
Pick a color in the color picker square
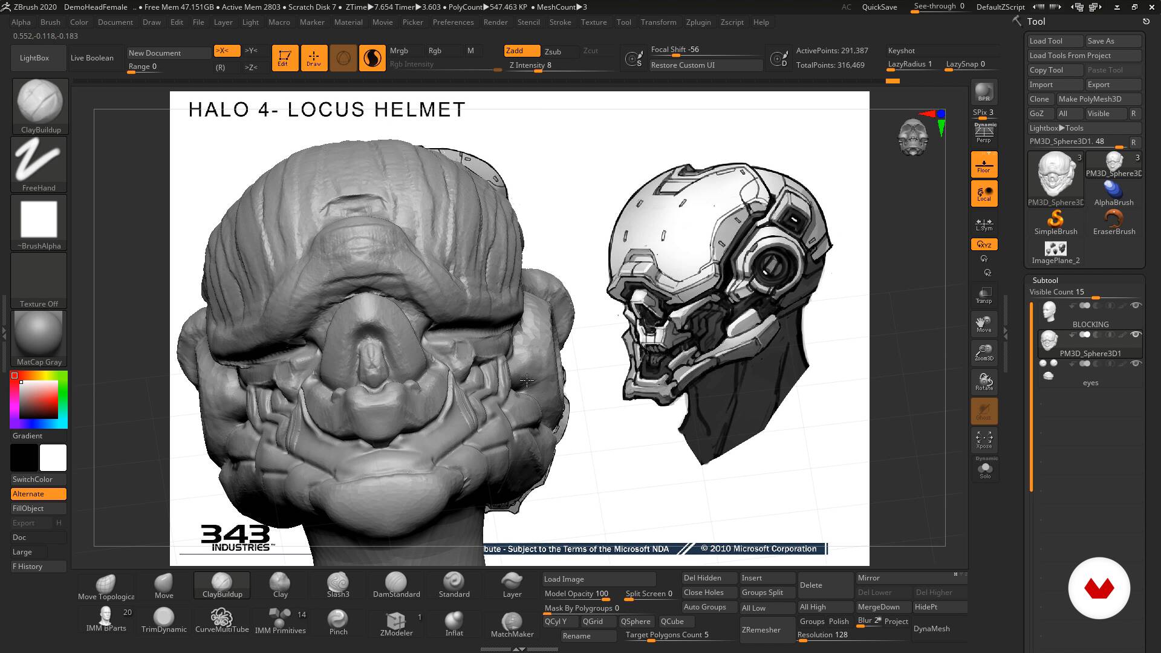[x=39, y=400]
